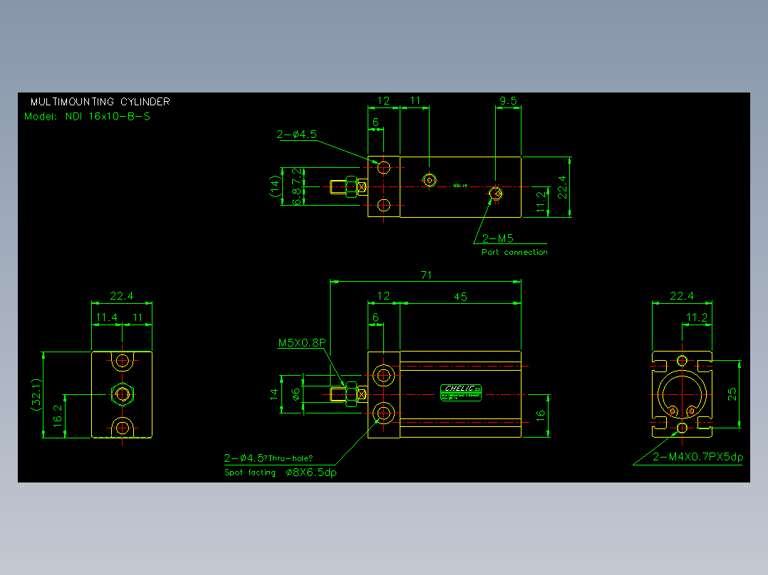
Task: Select the M5X0.8P thread callout
Action: coord(302,342)
